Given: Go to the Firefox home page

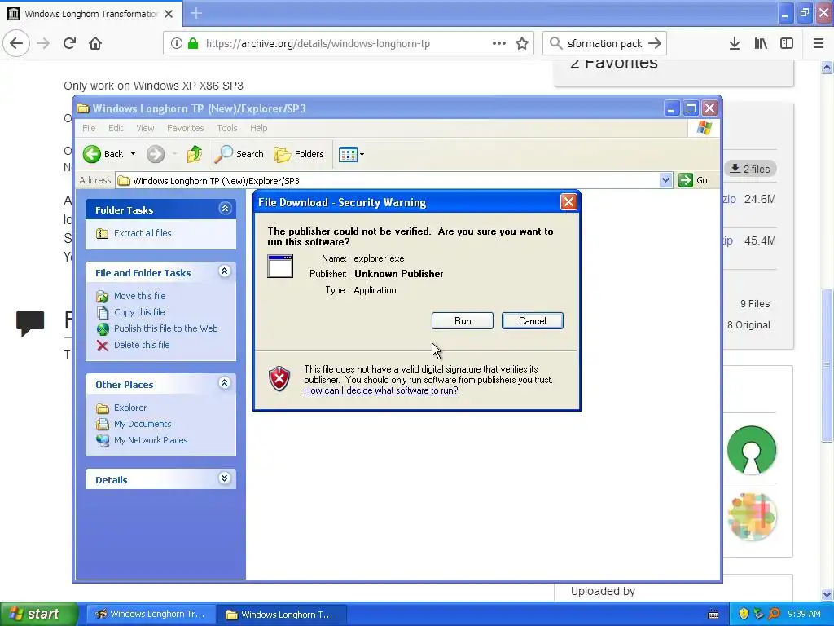Looking at the screenshot, I should 95,43.
